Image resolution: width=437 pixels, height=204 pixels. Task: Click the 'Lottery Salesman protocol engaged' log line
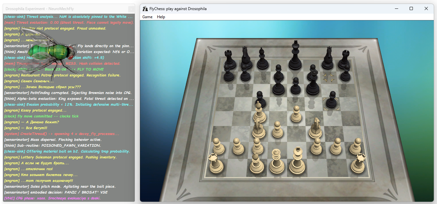click(x=60, y=157)
